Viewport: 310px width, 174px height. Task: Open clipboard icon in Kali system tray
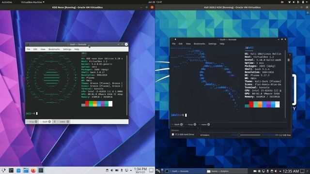[272, 171]
